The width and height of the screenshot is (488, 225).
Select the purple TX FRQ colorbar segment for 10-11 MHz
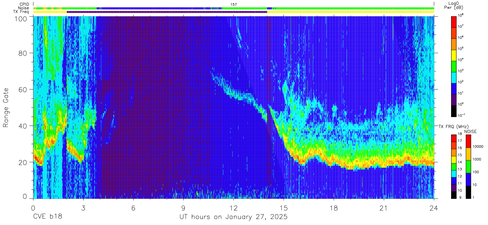tap(454, 187)
